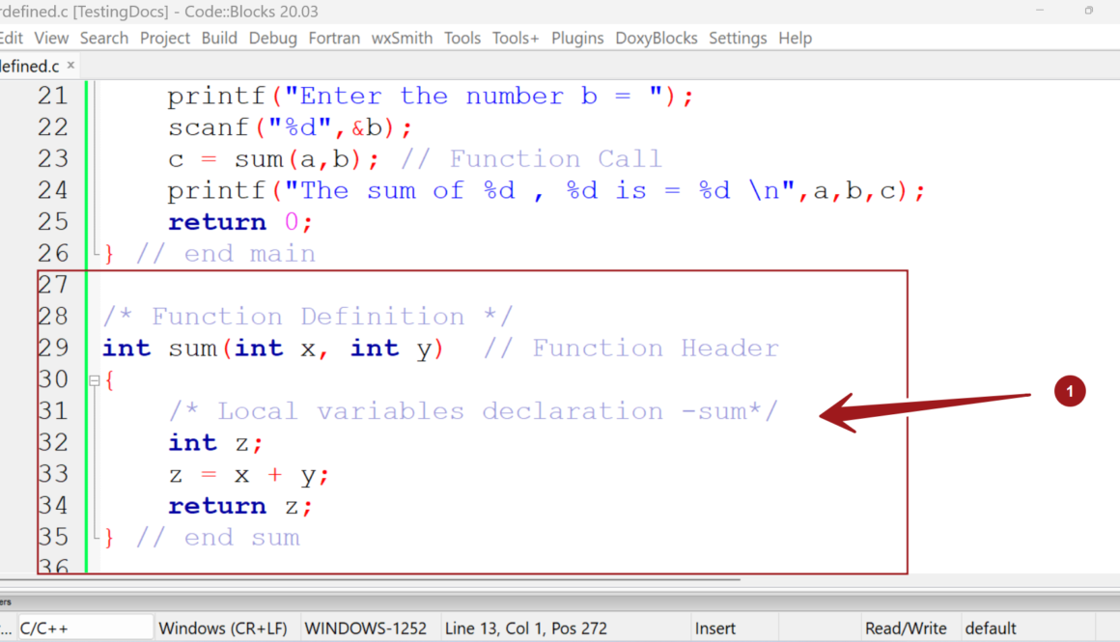
Task: Open the Fortran menu
Action: point(334,38)
